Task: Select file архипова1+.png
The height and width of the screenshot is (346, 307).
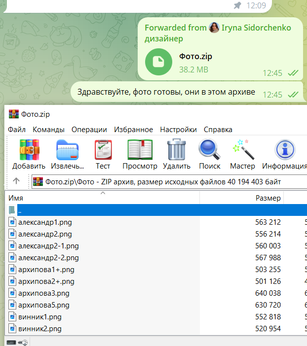Action: click(x=46, y=270)
